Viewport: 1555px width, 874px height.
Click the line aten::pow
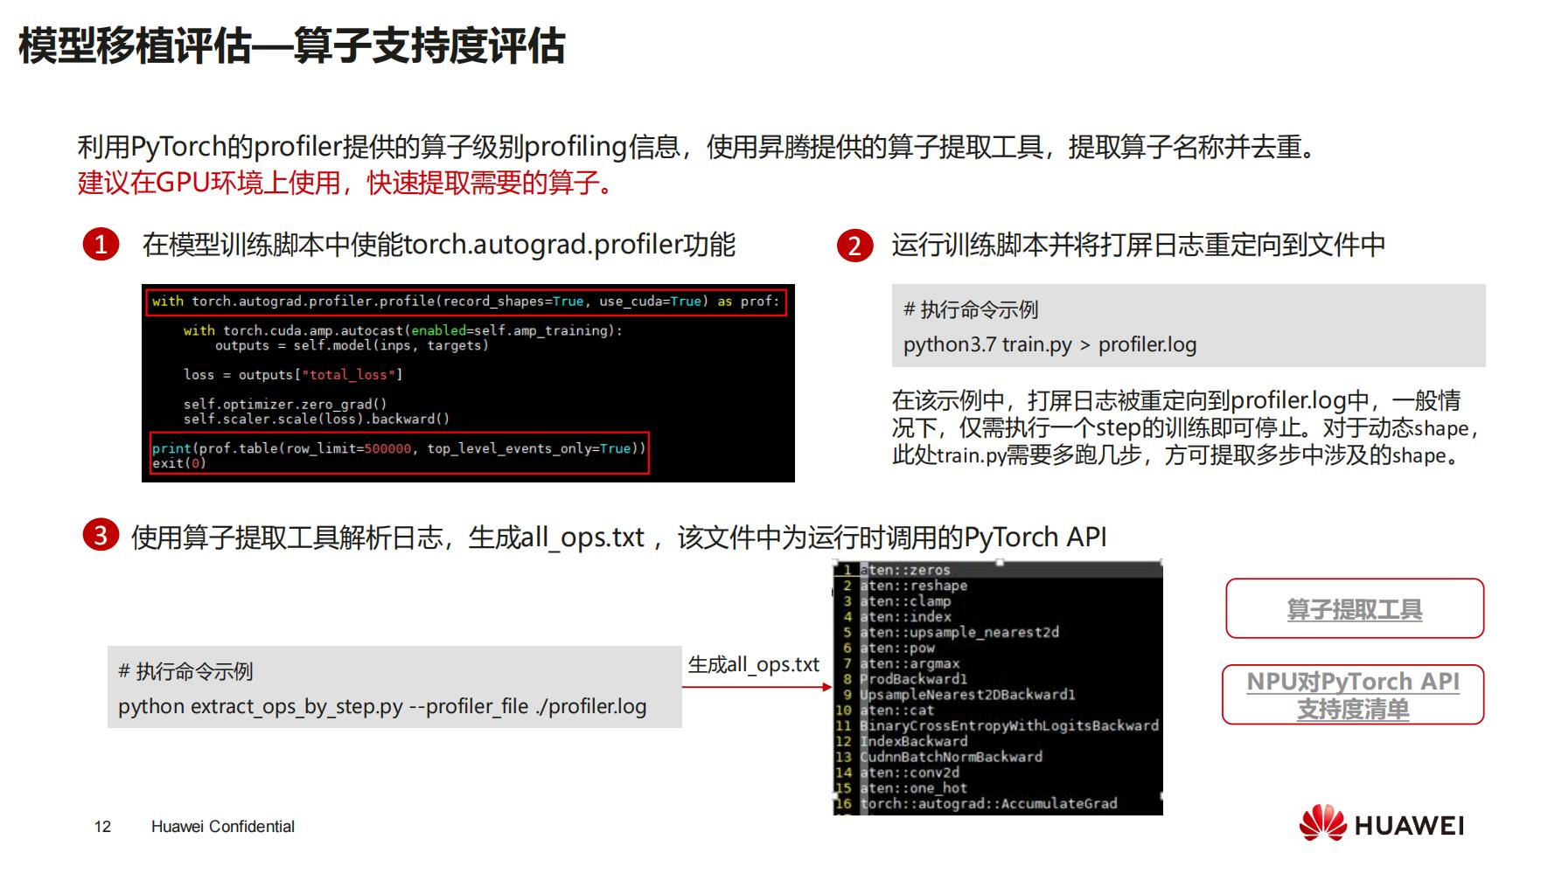tap(897, 648)
